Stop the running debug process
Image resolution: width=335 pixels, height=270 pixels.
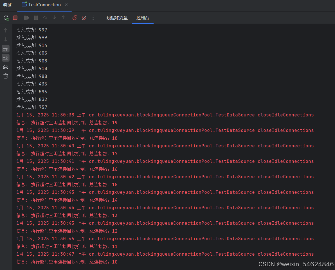pyautogui.click(x=15, y=18)
